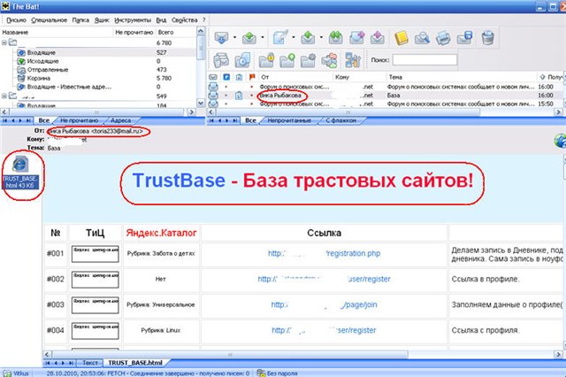Open the yellow address book icon

[x=401, y=37]
